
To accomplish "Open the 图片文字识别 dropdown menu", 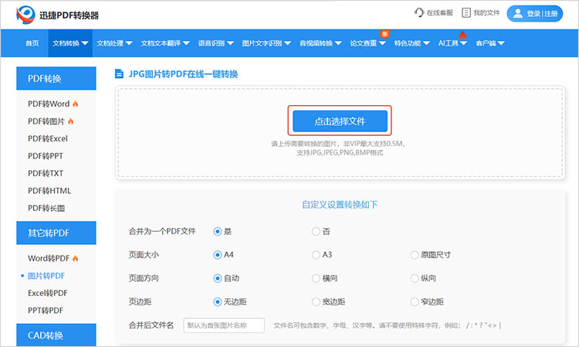I will [x=263, y=43].
